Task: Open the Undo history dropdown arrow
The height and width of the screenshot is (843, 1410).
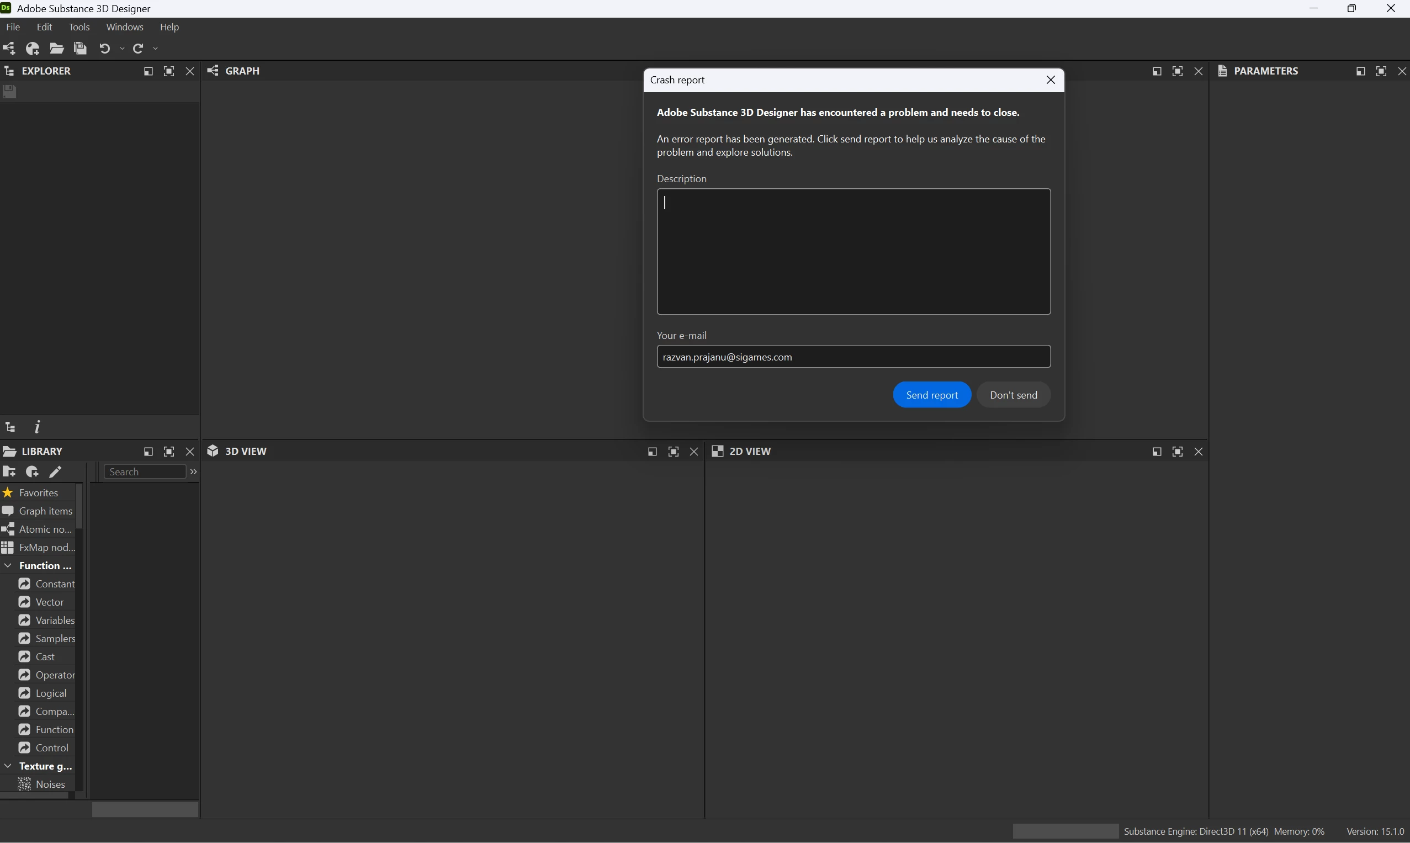Action: 122,49
